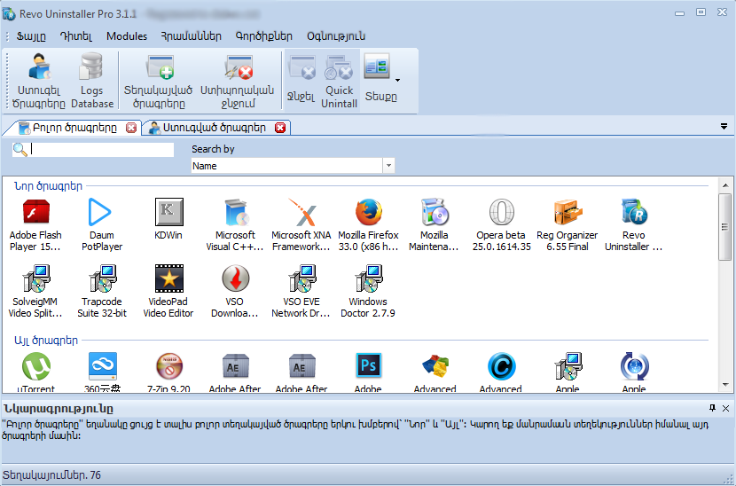Open the Գործիքներ menu
Viewport: 736px width, 486px height.
263,36
